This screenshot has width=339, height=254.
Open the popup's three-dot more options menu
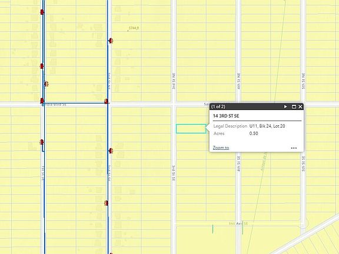click(294, 148)
